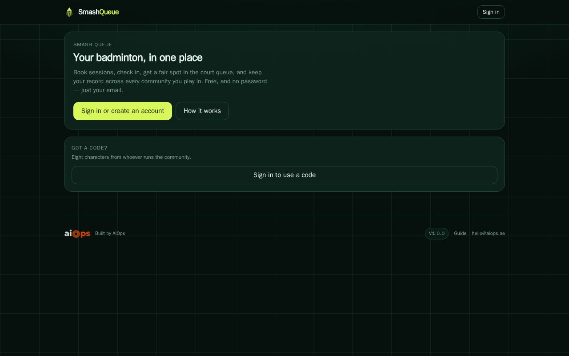Click the Built by AIOps text

[110, 234]
